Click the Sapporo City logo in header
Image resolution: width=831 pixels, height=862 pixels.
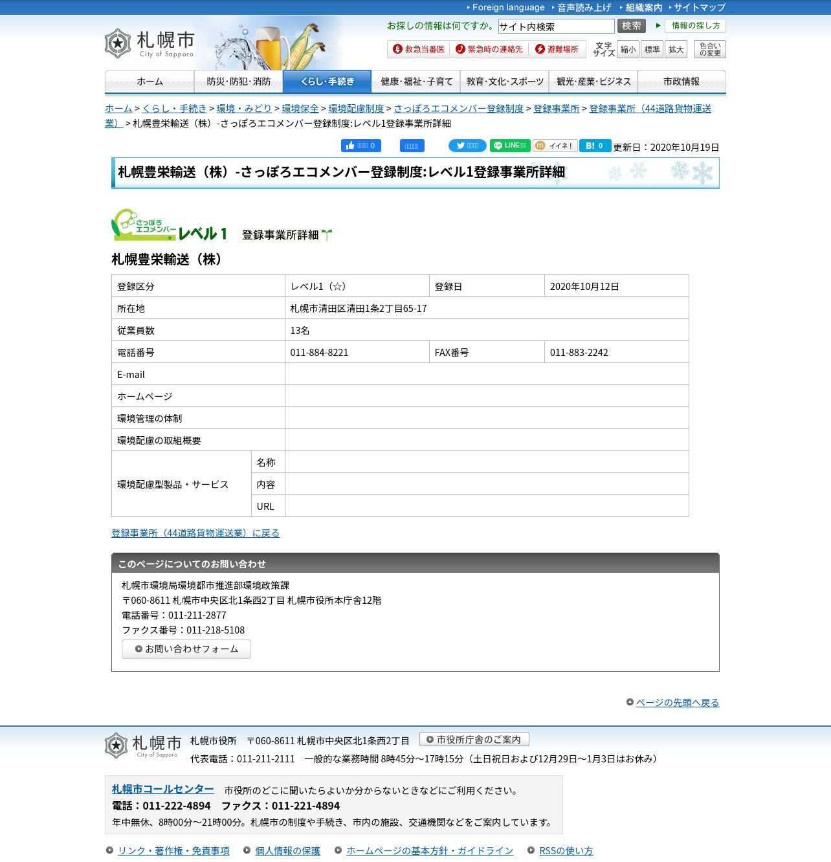150,43
